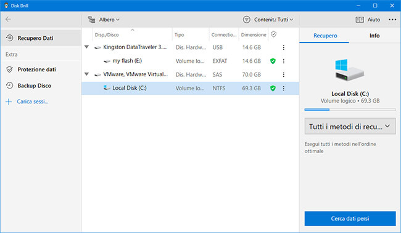Open options menu for VMware Virtual disk row
Viewport: 401px width, 233px height.
(284, 74)
